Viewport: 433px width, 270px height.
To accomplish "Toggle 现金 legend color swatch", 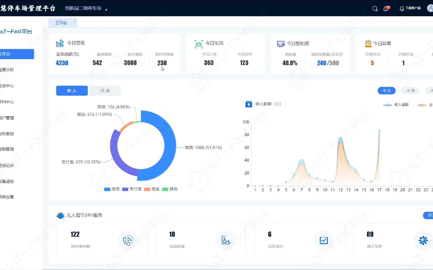I will coord(147,189).
